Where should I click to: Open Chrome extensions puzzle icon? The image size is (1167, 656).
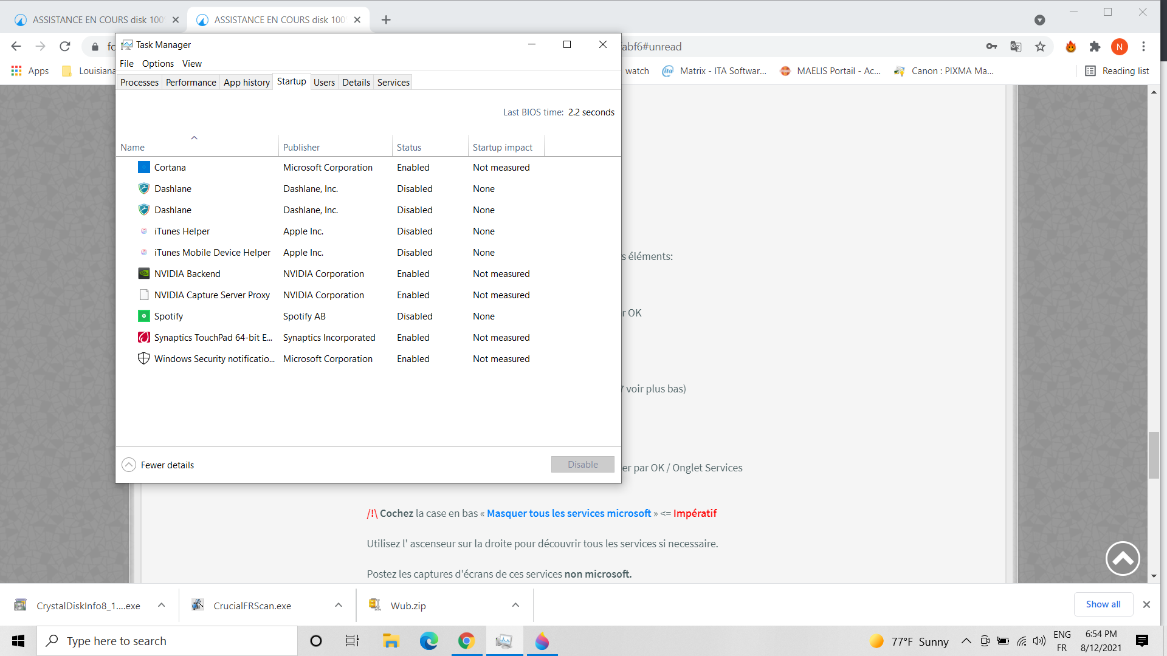[x=1095, y=46]
